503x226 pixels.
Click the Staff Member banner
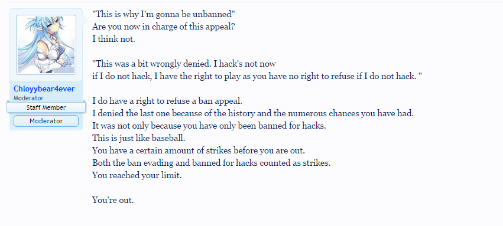pos(46,107)
